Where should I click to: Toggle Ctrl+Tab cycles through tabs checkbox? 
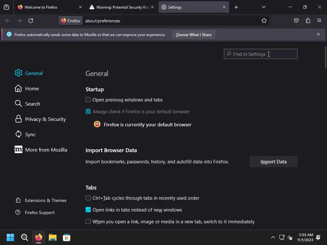pos(88,198)
